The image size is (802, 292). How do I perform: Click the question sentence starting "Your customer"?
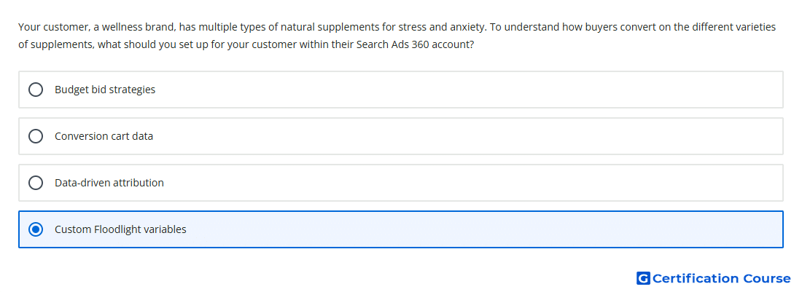[x=397, y=27]
